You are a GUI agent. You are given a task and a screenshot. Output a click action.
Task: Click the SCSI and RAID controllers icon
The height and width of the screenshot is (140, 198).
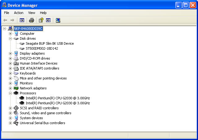[16, 108]
